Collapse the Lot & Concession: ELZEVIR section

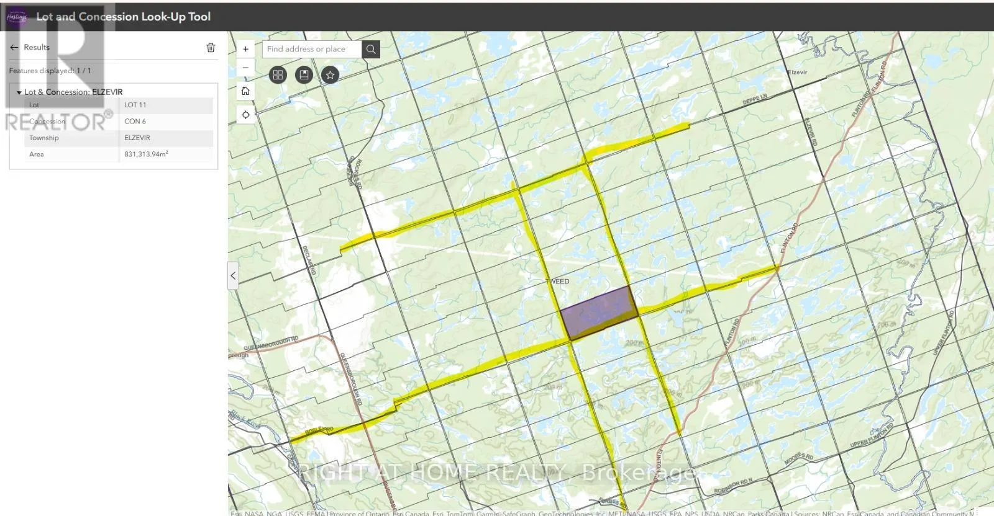click(19, 92)
